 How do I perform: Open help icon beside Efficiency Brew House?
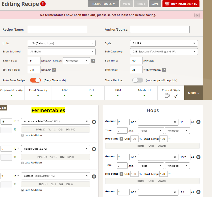click(164, 70)
